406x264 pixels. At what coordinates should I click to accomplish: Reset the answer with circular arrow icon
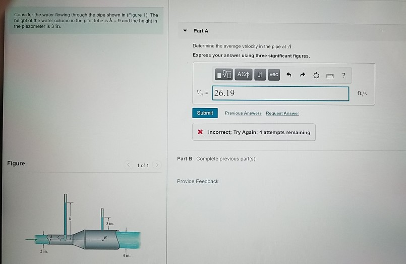[316, 75]
